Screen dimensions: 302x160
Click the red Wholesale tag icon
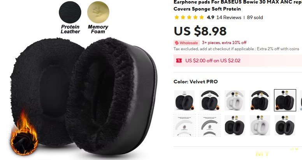pos(177,43)
